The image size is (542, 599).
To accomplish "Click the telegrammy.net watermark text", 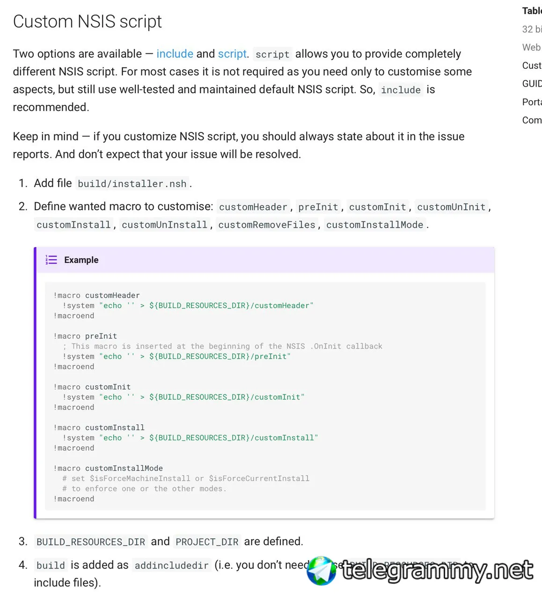I will (x=437, y=570).
